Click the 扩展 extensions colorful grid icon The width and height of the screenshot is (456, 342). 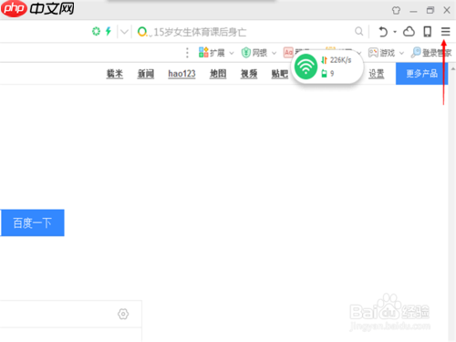click(203, 52)
